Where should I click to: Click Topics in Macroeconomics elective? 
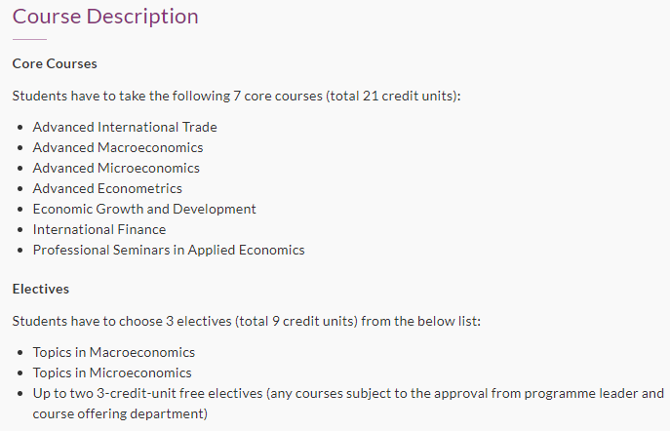[x=114, y=352]
